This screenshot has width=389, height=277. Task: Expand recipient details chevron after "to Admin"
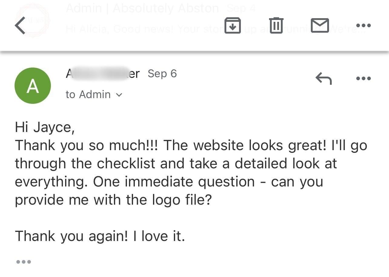(x=119, y=95)
